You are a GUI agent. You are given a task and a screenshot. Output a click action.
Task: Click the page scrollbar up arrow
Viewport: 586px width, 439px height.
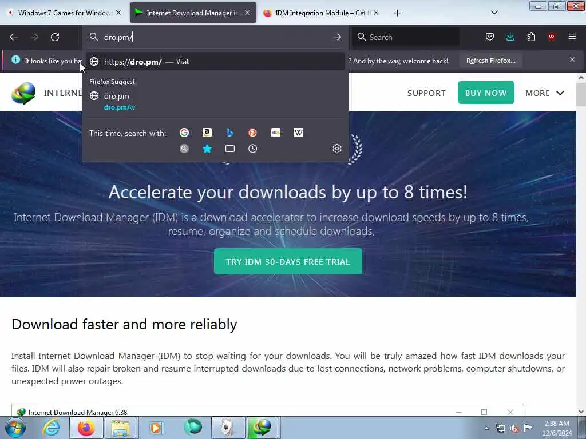(x=581, y=78)
